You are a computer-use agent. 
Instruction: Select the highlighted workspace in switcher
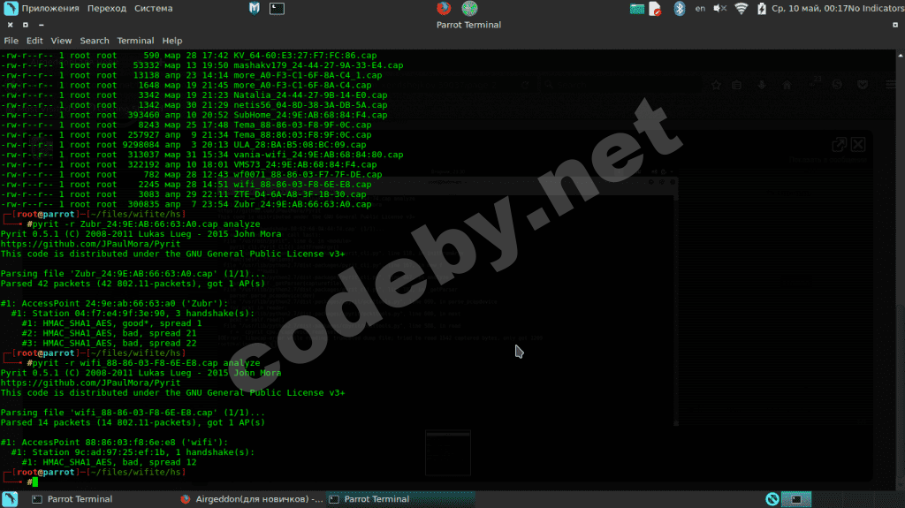[x=797, y=499]
